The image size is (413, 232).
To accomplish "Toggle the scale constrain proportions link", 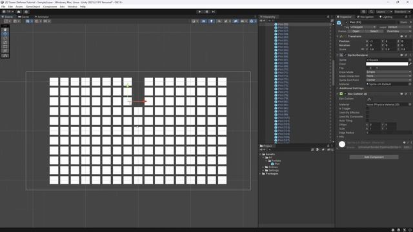I will click(363, 49).
